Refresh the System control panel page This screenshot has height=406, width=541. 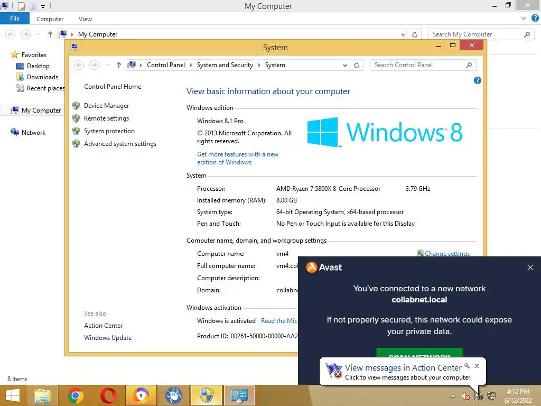[x=357, y=65]
